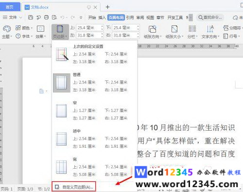The width and height of the screenshot is (243, 192).
Task: Click the 页码: 1 status bar entry
Action: [7, 189]
